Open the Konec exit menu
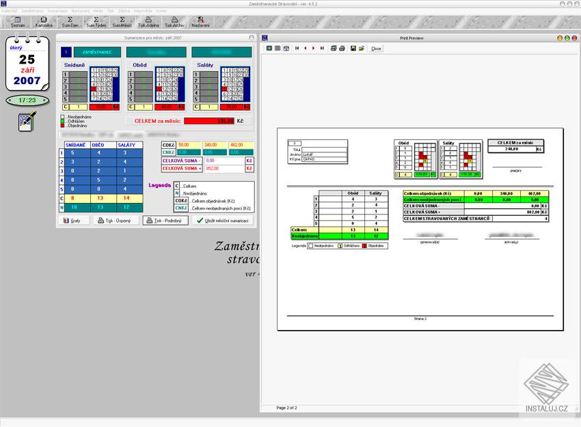Image resolution: width=581 pixels, height=427 pixels. click(x=161, y=11)
